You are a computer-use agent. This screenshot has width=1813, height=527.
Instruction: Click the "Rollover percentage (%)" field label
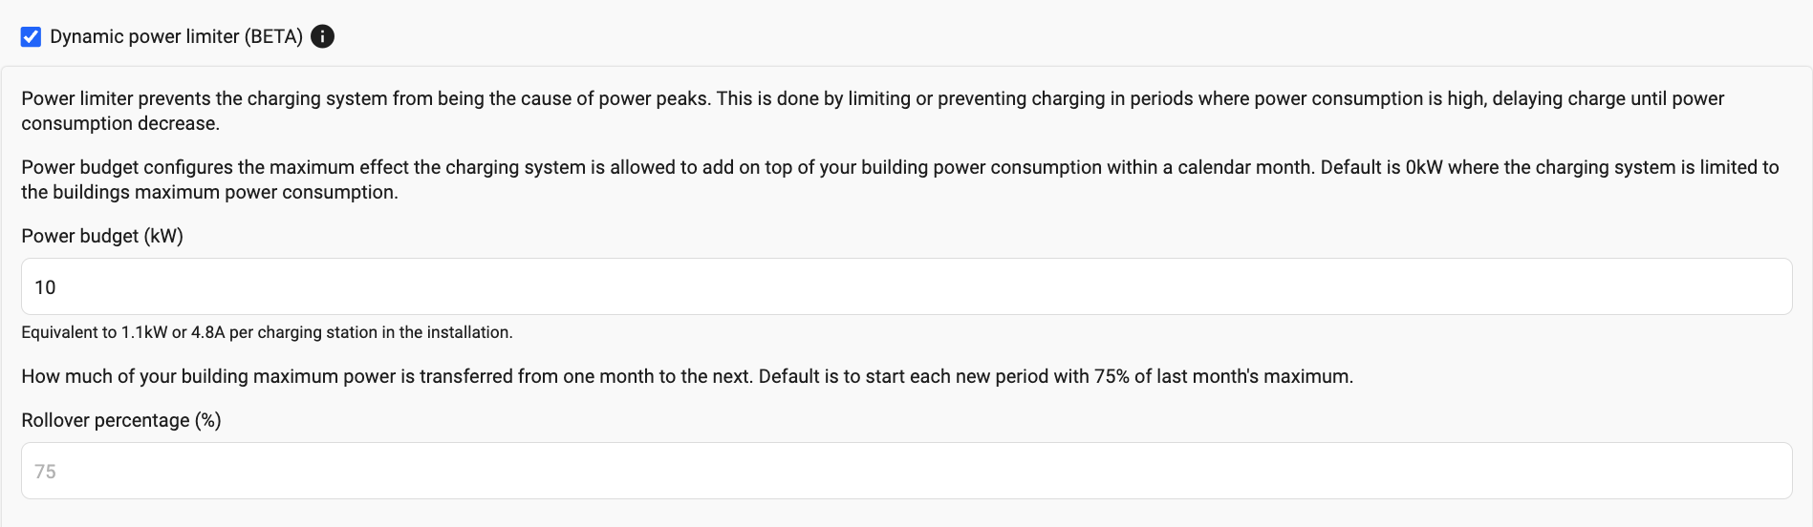(121, 420)
